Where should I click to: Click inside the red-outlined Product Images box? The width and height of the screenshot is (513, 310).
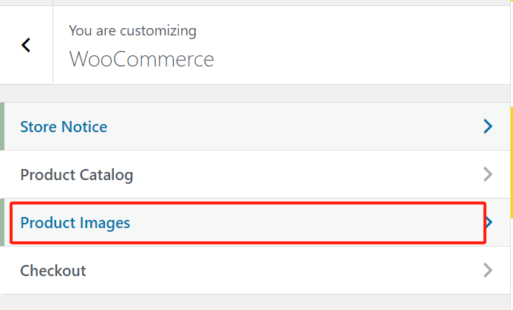tap(296, 222)
